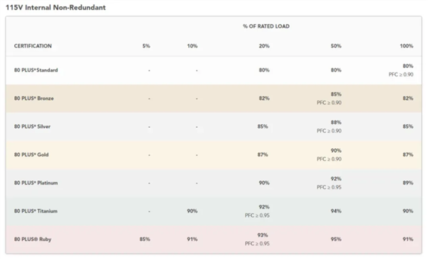Click Platinum's 89% value at 100% load
428x259 pixels.
coord(408,183)
